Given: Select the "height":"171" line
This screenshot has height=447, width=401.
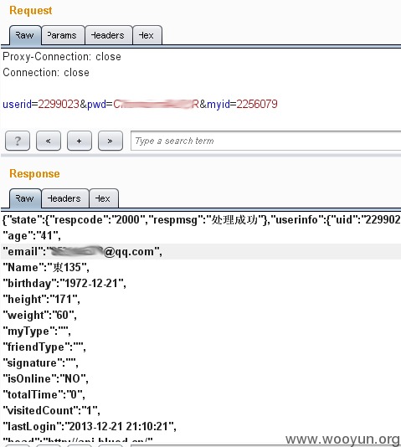Looking at the screenshot, I should tap(41, 300).
